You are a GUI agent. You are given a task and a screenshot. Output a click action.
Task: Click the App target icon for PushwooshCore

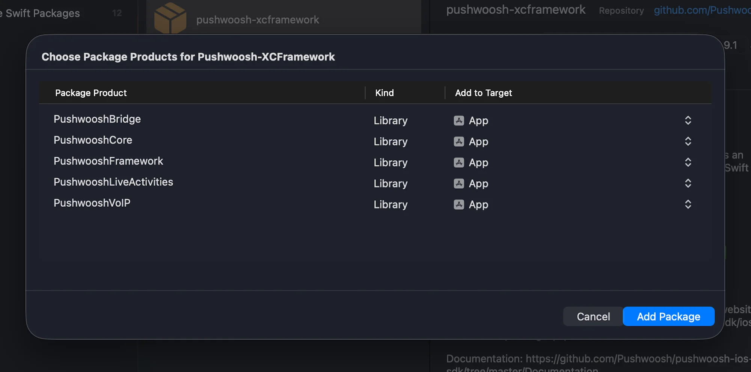(458, 142)
